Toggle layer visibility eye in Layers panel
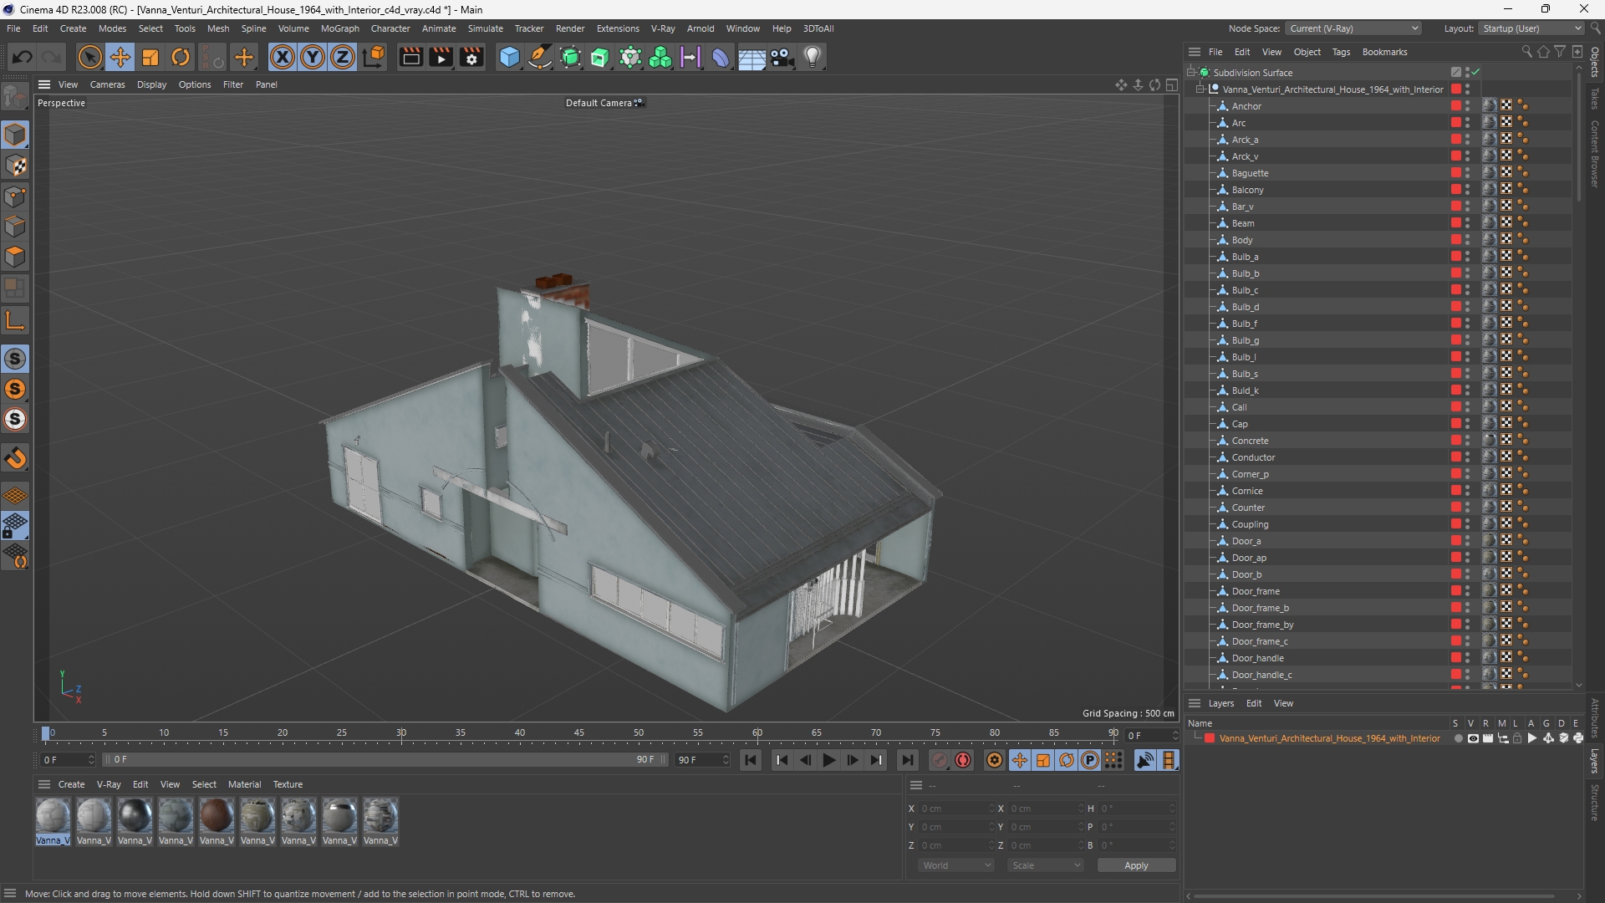The height and width of the screenshot is (903, 1605). tap(1473, 738)
